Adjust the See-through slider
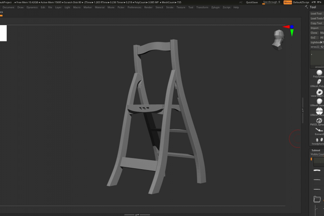Viewport: 324px width, 216px height. pos(271,2)
